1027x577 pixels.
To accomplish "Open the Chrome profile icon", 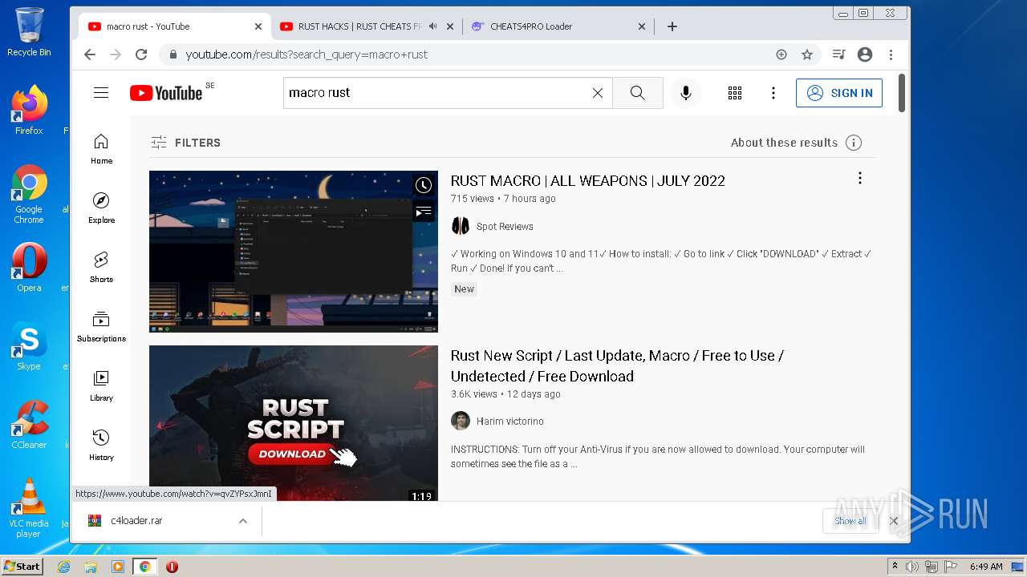I will tap(865, 54).
